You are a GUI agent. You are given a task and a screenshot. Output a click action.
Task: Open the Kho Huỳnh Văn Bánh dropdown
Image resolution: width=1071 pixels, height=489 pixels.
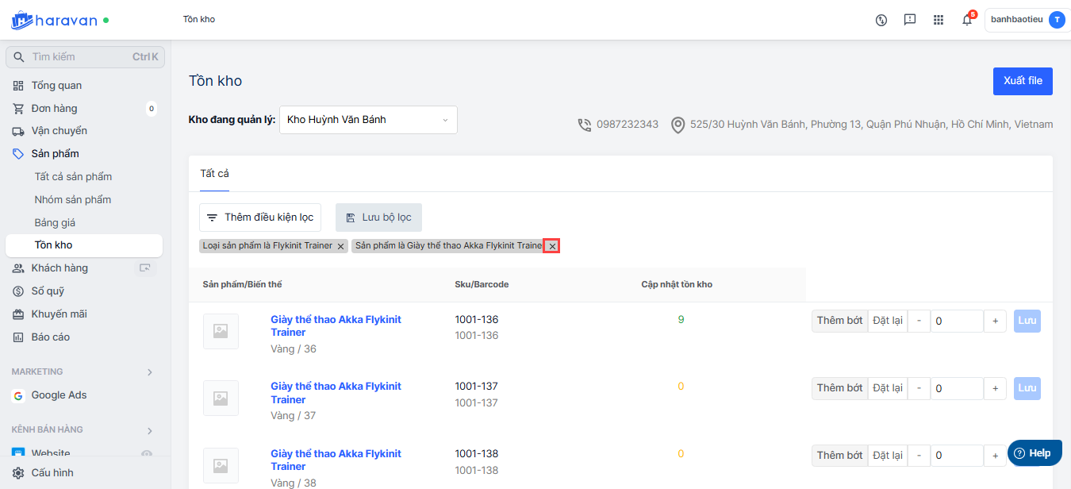[368, 120]
